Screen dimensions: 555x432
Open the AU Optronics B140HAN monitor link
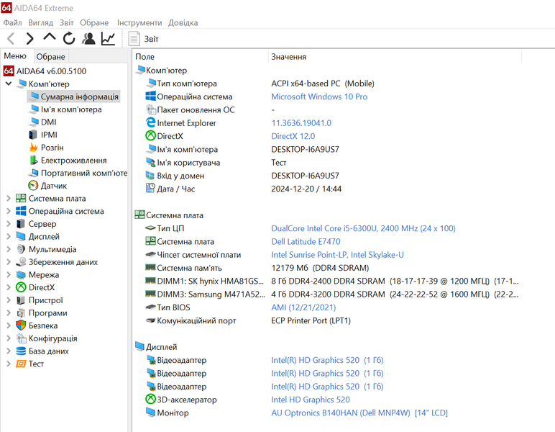(359, 413)
